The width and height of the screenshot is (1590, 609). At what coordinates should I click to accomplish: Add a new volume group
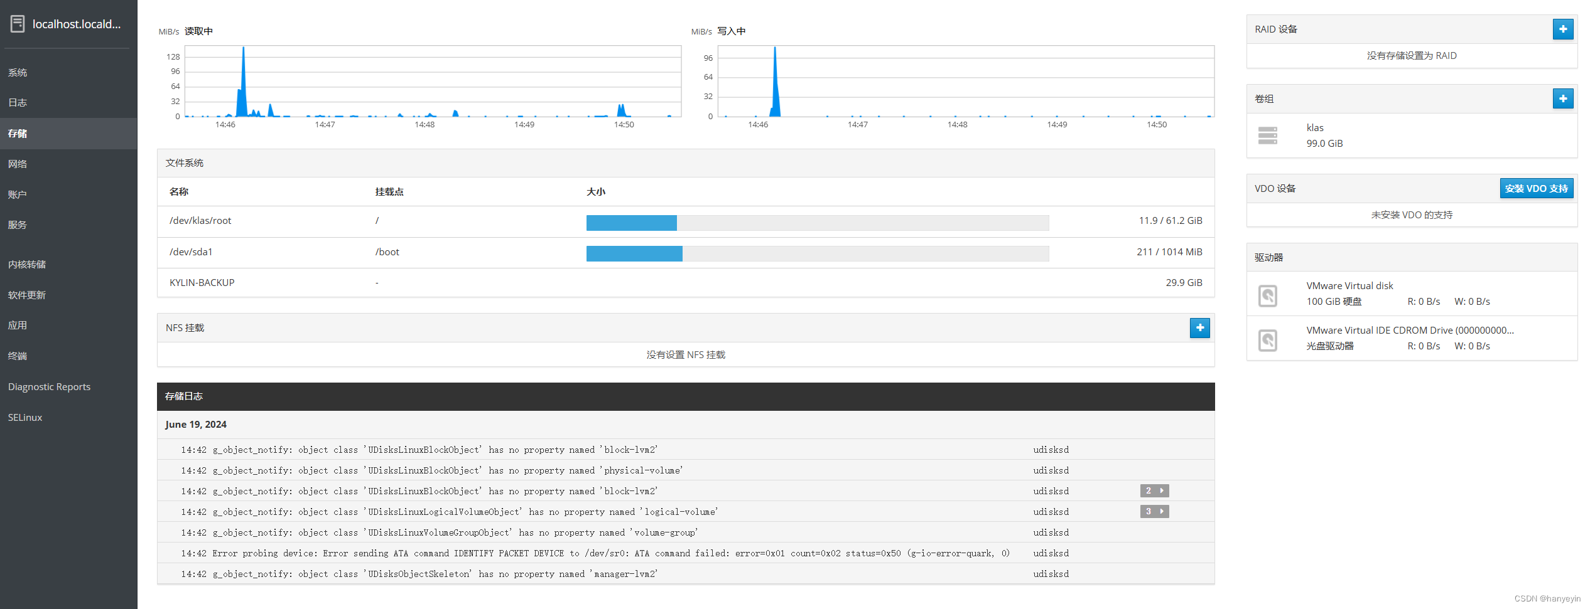click(1562, 98)
